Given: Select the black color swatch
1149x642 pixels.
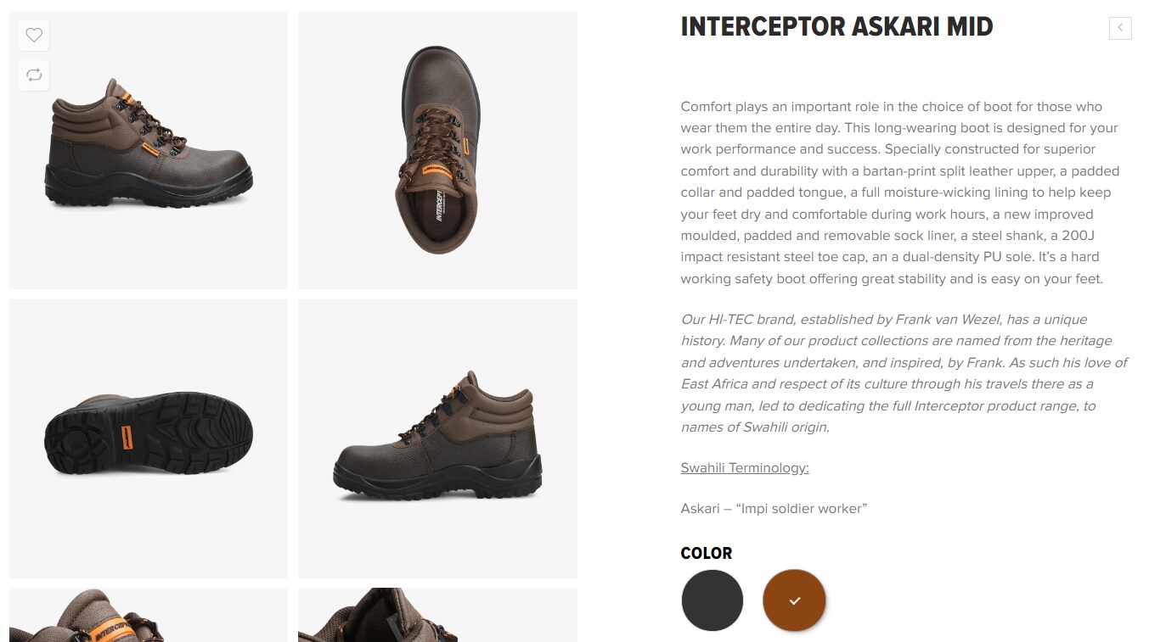Looking at the screenshot, I should pos(712,600).
